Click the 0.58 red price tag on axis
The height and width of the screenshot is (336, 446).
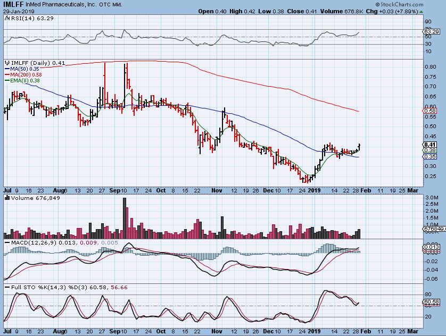[430, 111]
